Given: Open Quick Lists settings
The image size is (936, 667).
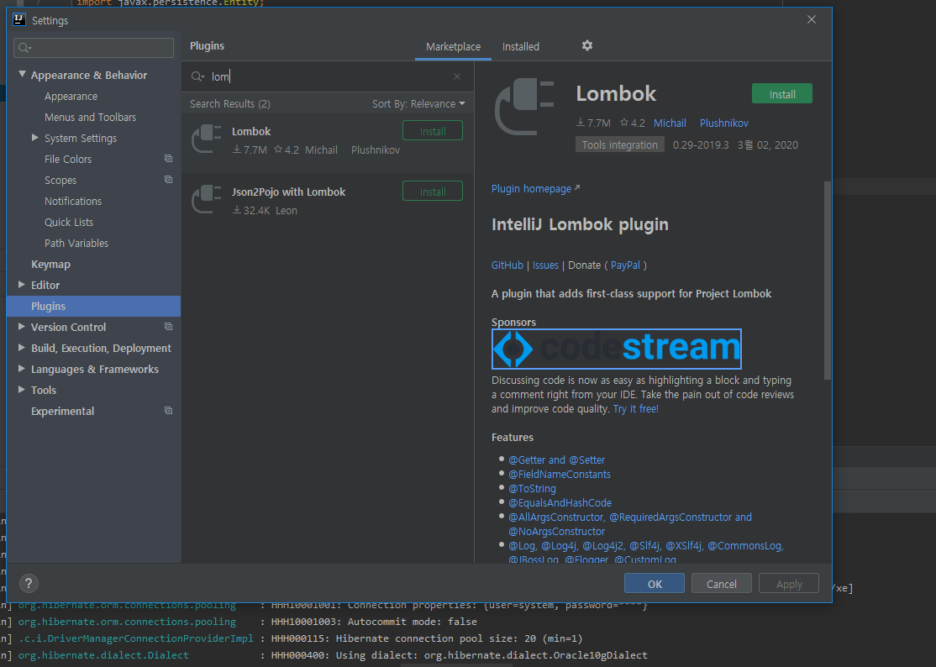Looking at the screenshot, I should (x=69, y=222).
